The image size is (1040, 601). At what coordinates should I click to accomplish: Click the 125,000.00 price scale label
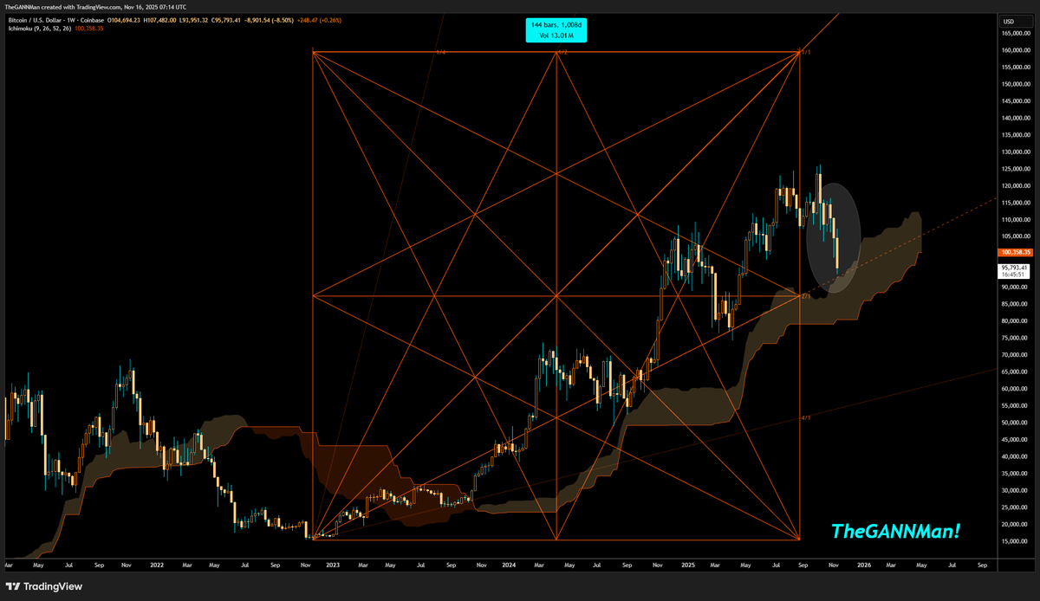(x=1016, y=168)
